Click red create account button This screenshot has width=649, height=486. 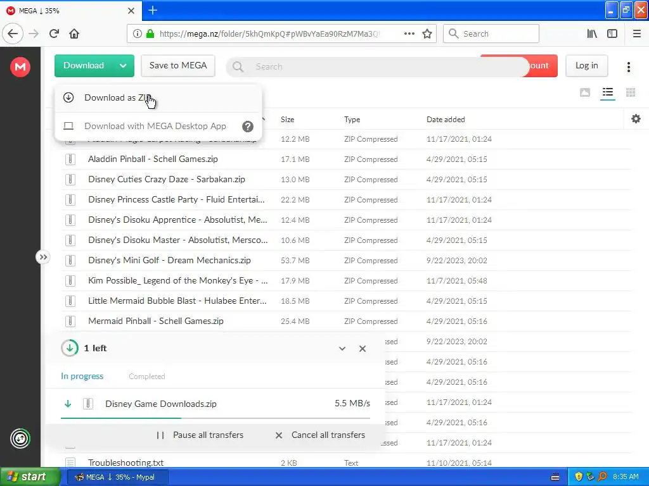pos(543,66)
